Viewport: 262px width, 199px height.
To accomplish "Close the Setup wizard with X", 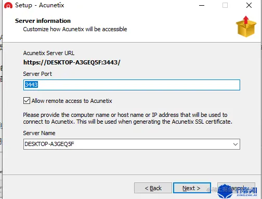I will click(249, 5).
